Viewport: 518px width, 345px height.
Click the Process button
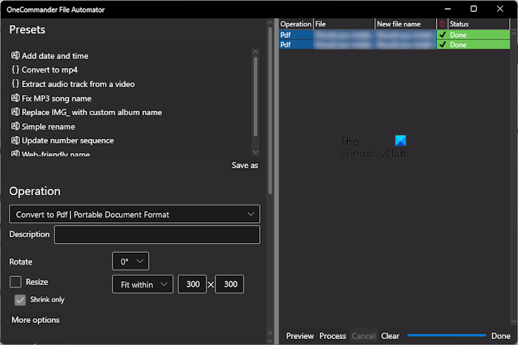pyautogui.click(x=333, y=335)
